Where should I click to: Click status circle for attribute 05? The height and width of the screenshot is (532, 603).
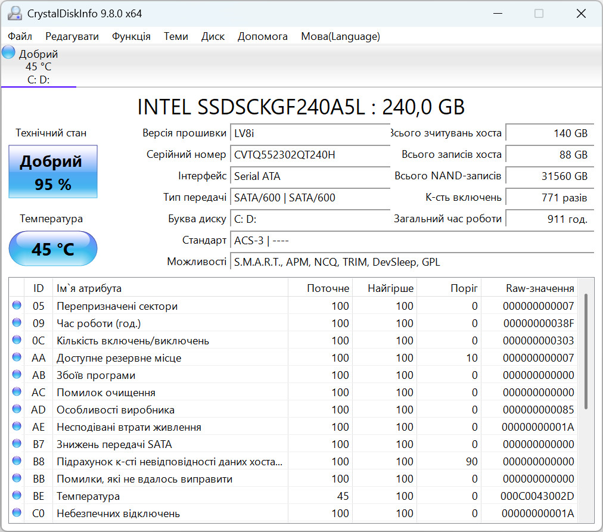(x=17, y=305)
